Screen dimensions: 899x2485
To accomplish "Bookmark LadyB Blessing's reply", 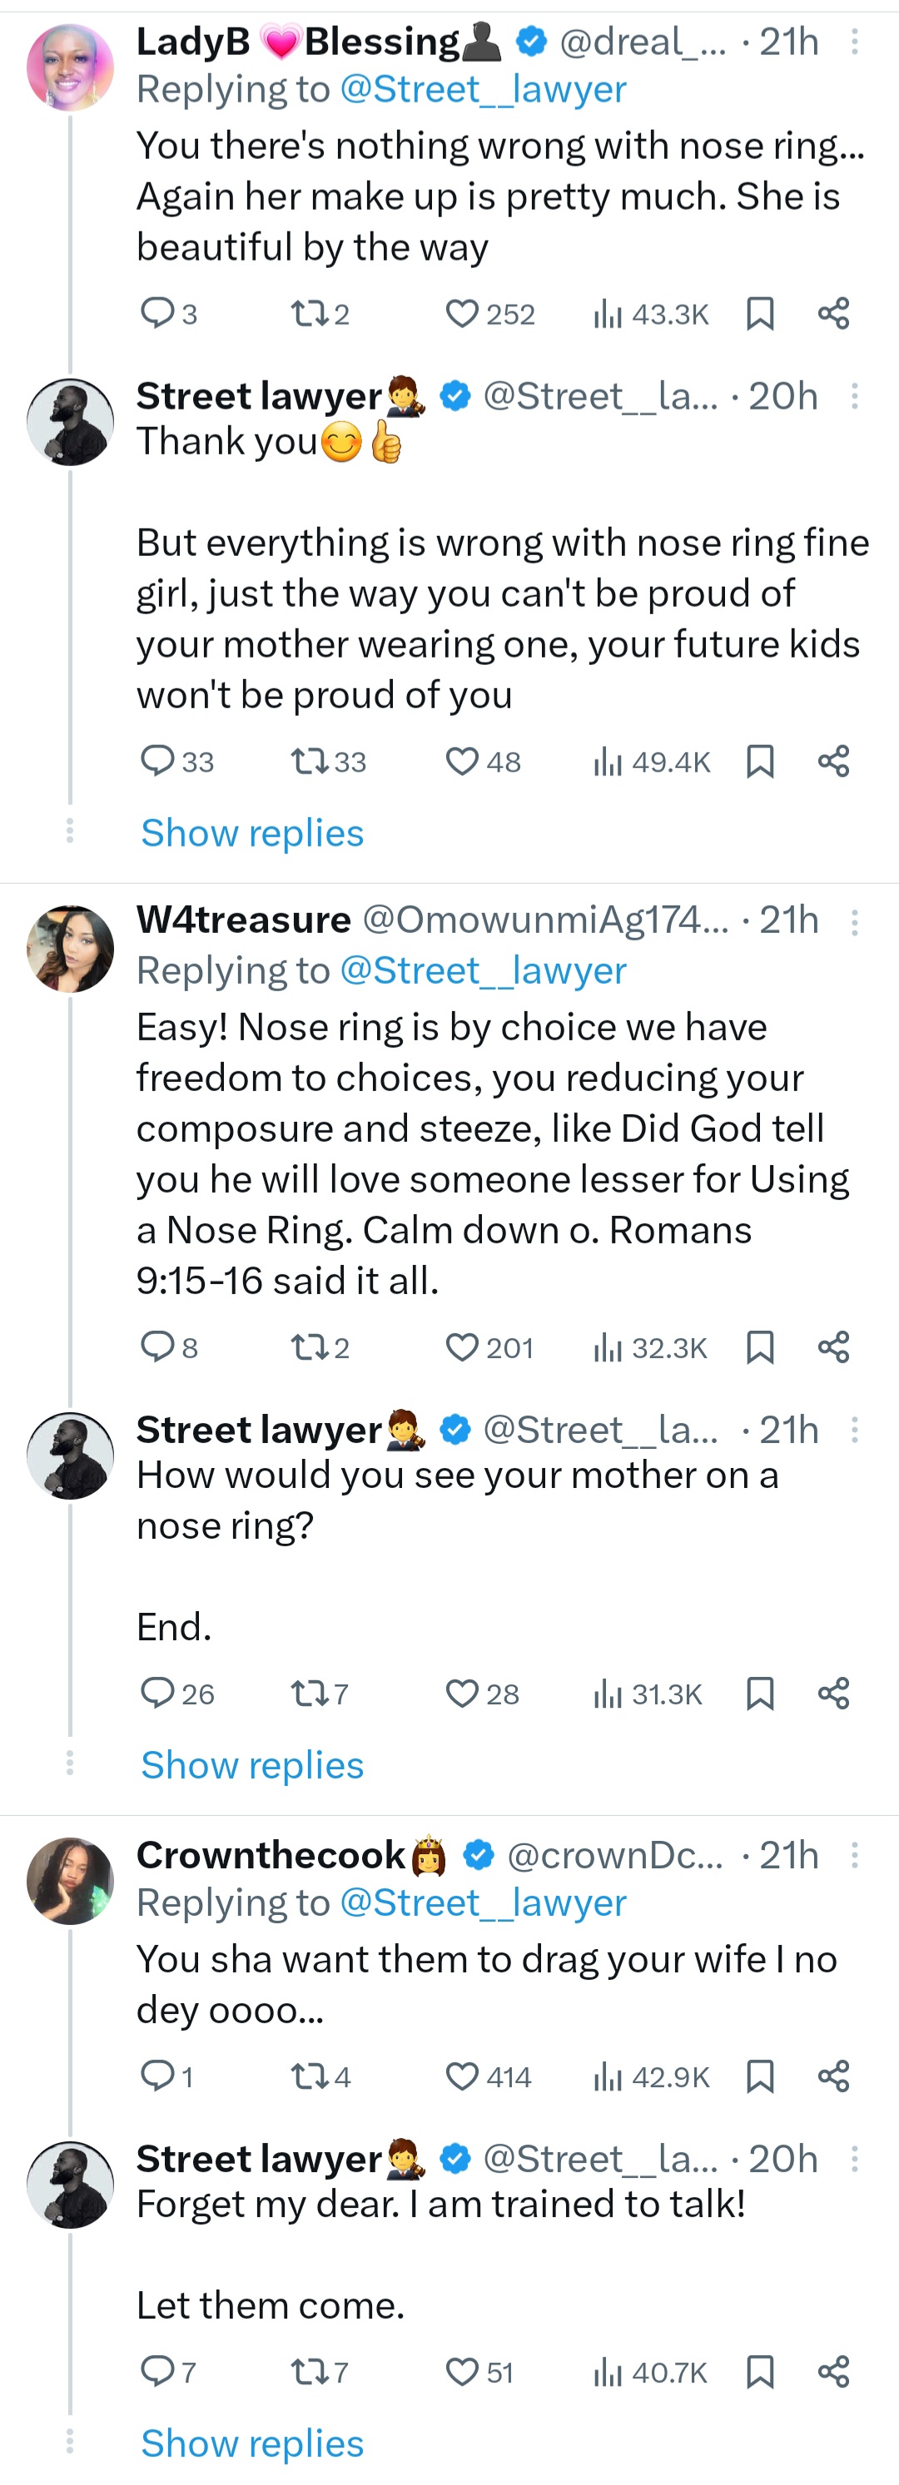I will pos(760,314).
